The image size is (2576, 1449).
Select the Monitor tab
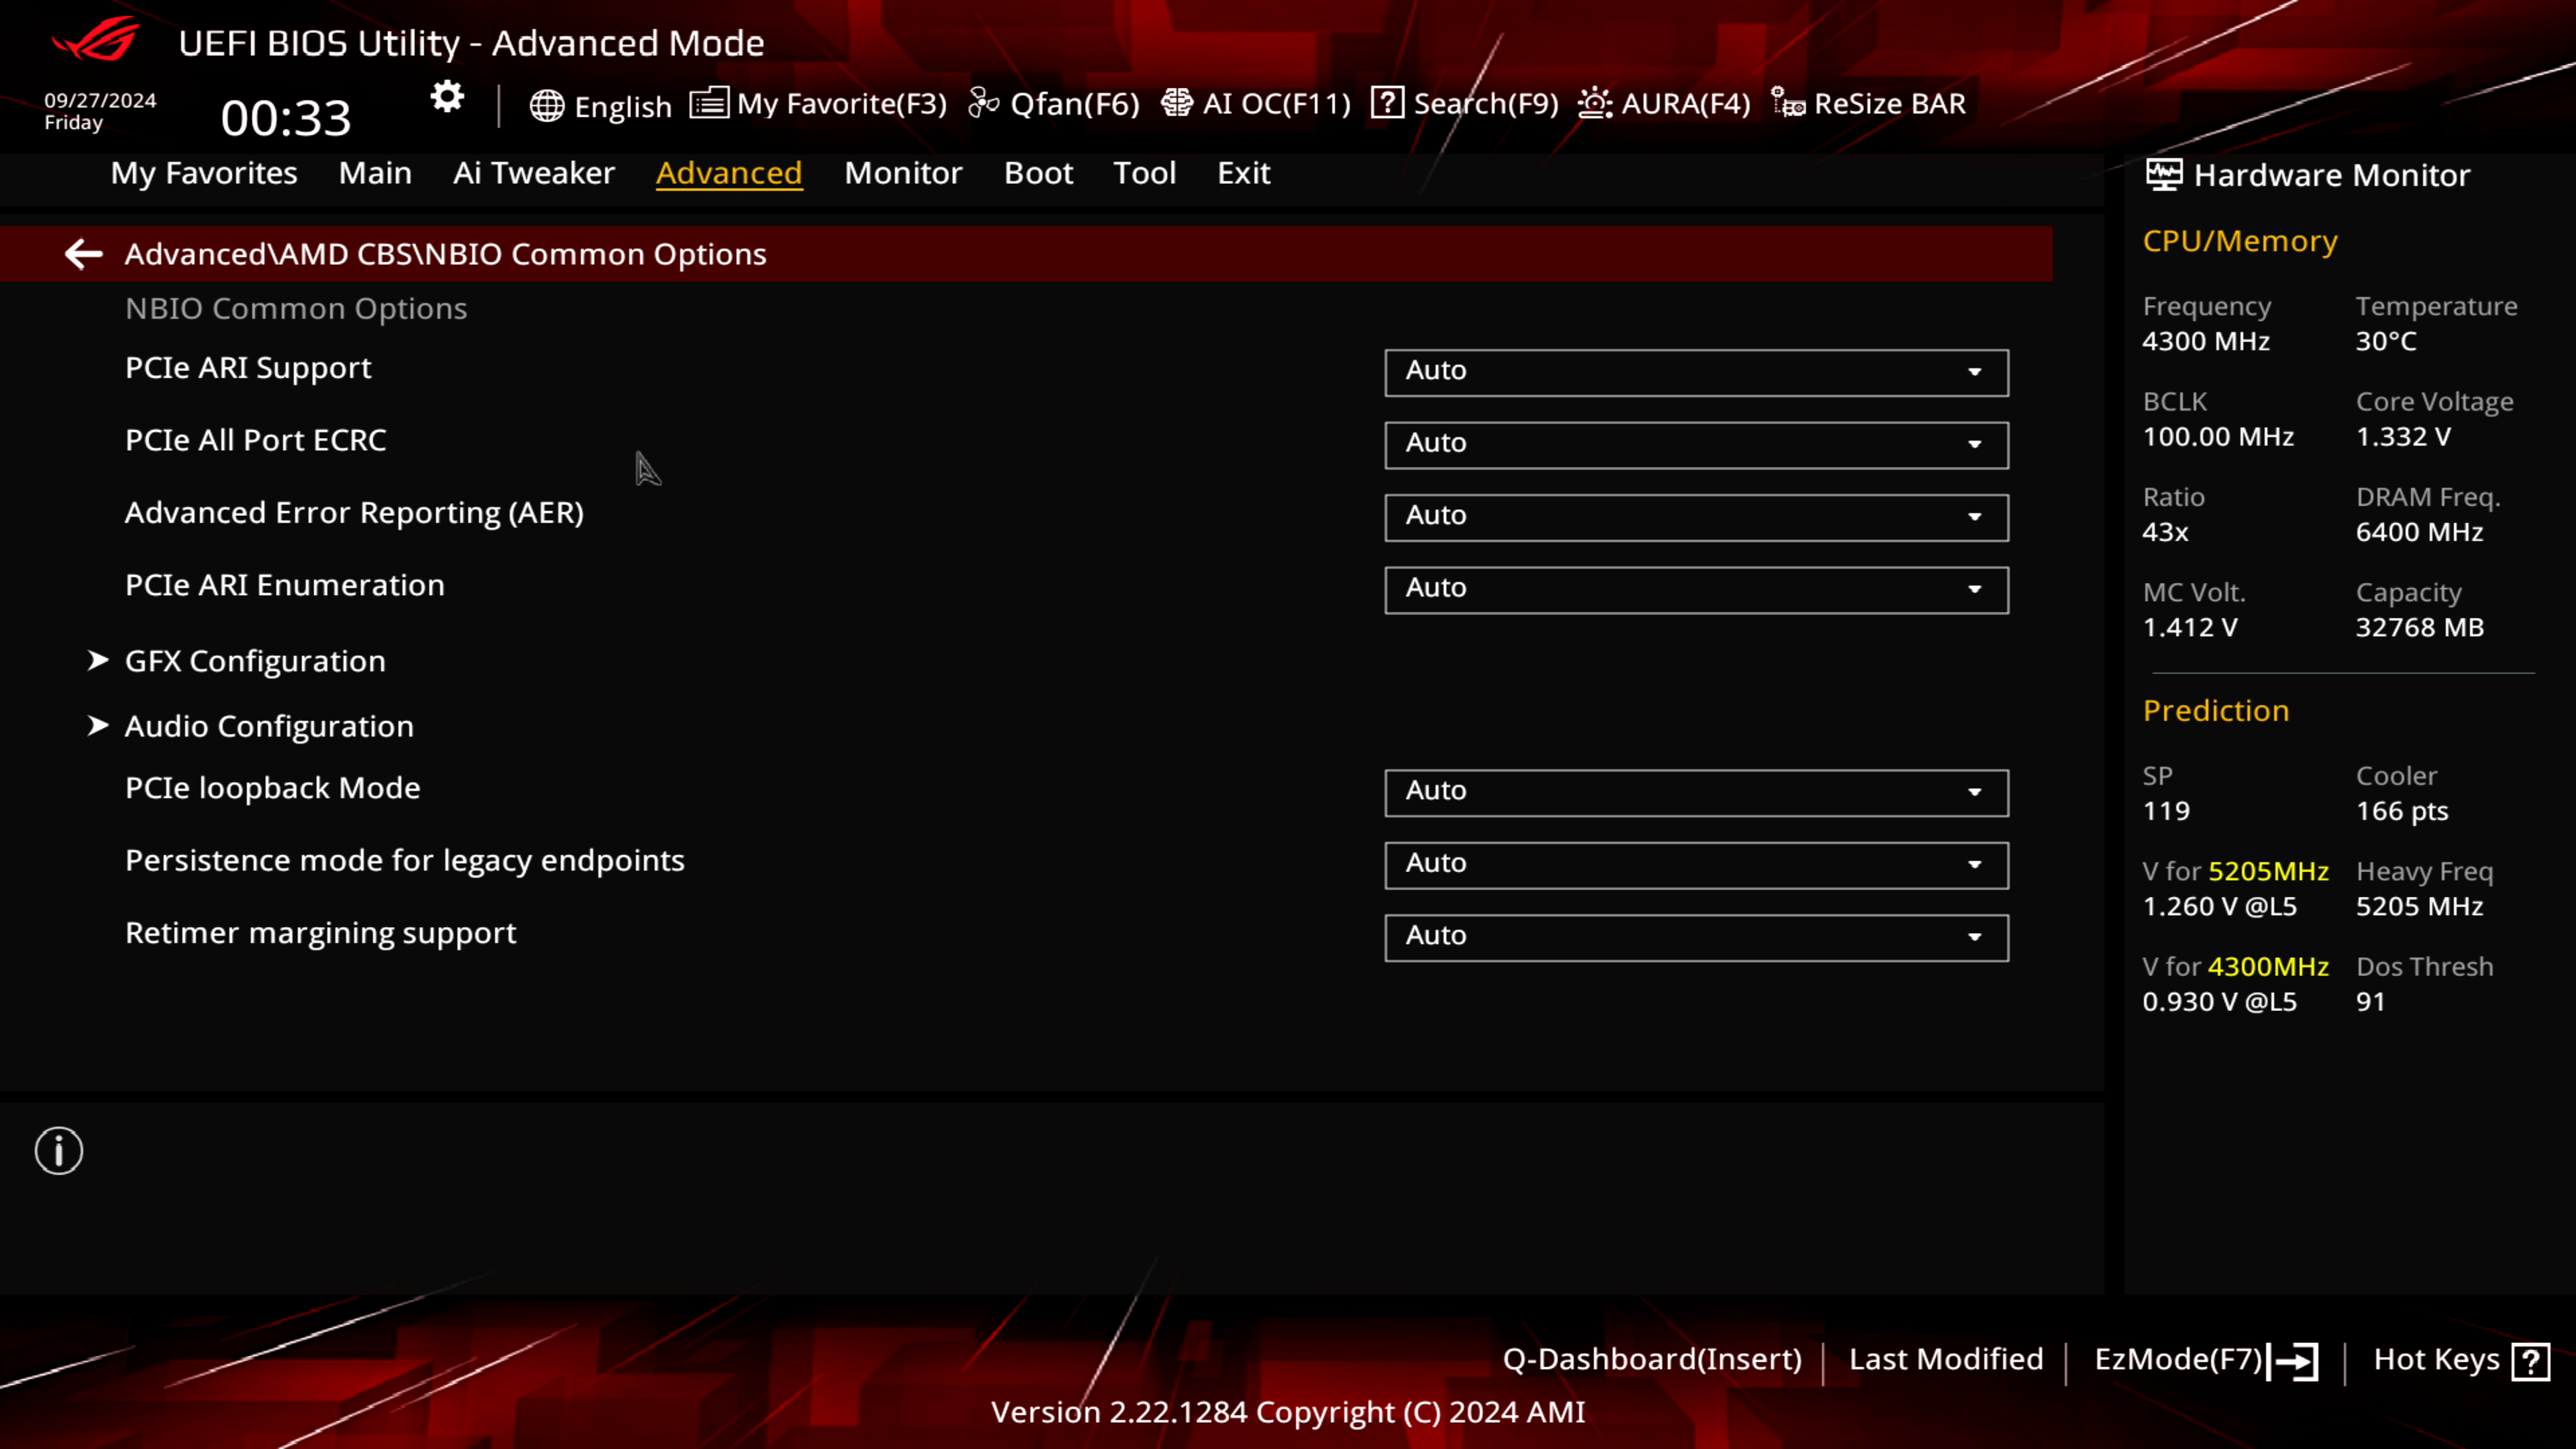[x=902, y=172]
